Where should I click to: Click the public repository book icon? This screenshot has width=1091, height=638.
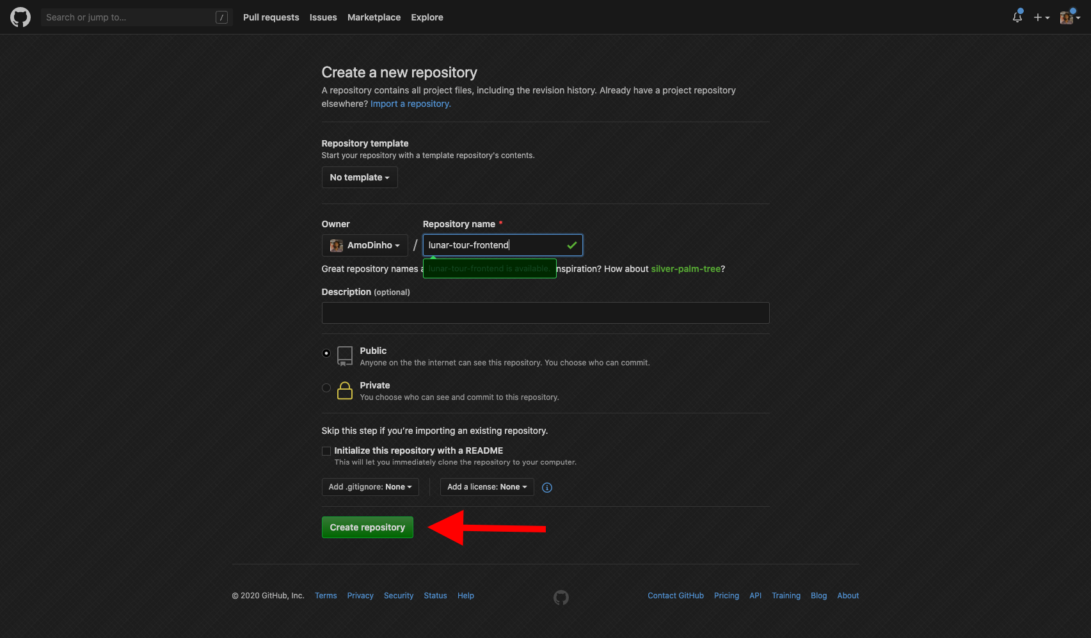(345, 356)
